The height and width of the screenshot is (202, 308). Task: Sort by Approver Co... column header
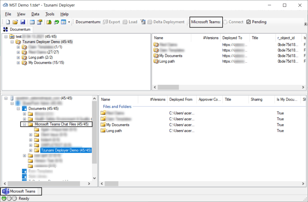click(209, 100)
